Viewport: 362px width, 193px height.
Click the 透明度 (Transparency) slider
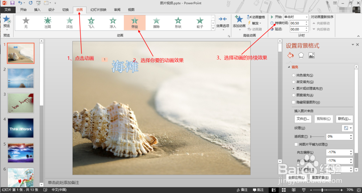coord(317,137)
